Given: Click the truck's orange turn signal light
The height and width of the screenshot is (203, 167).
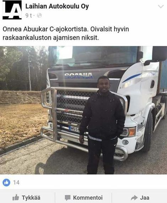Looking at the screenshot, I should [132, 132].
